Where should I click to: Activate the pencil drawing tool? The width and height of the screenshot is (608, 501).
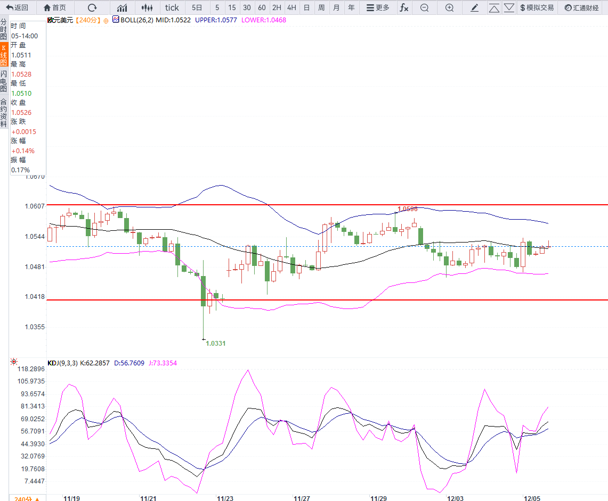475,7
